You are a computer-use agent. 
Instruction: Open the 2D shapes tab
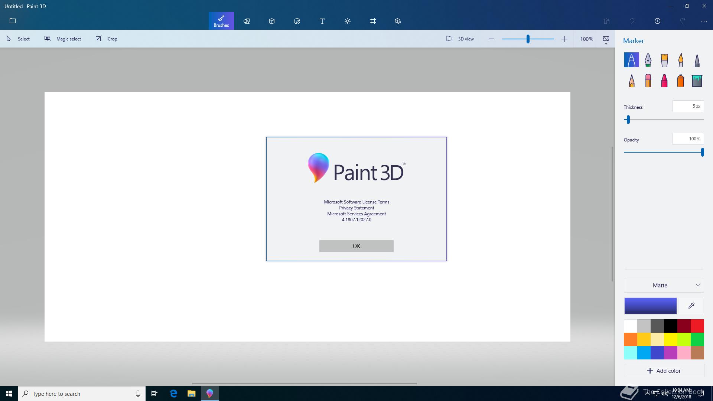pos(247,21)
